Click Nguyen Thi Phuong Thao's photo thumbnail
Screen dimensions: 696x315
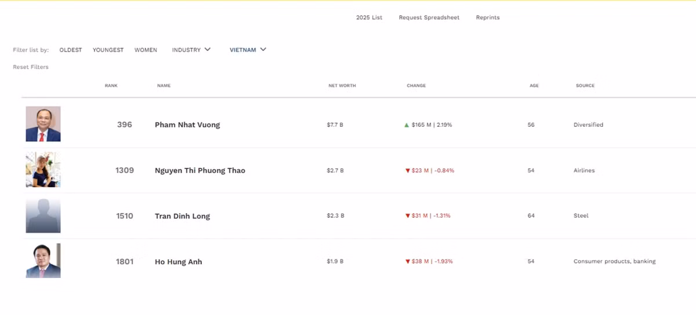tap(43, 170)
